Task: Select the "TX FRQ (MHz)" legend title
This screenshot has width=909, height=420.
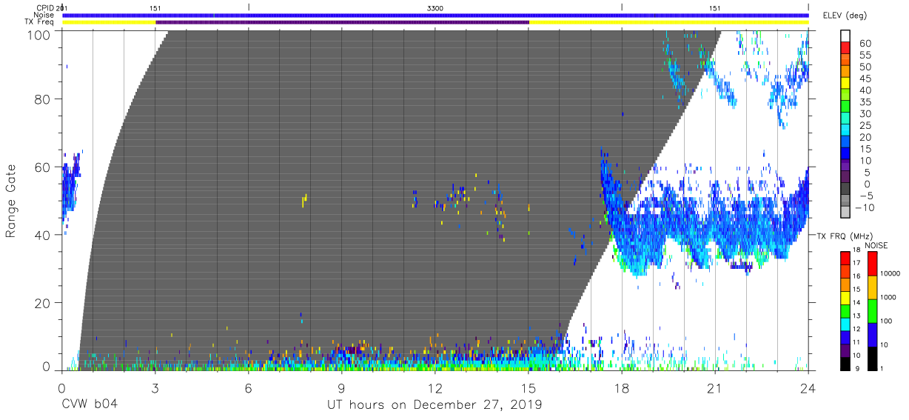Action: click(x=845, y=236)
